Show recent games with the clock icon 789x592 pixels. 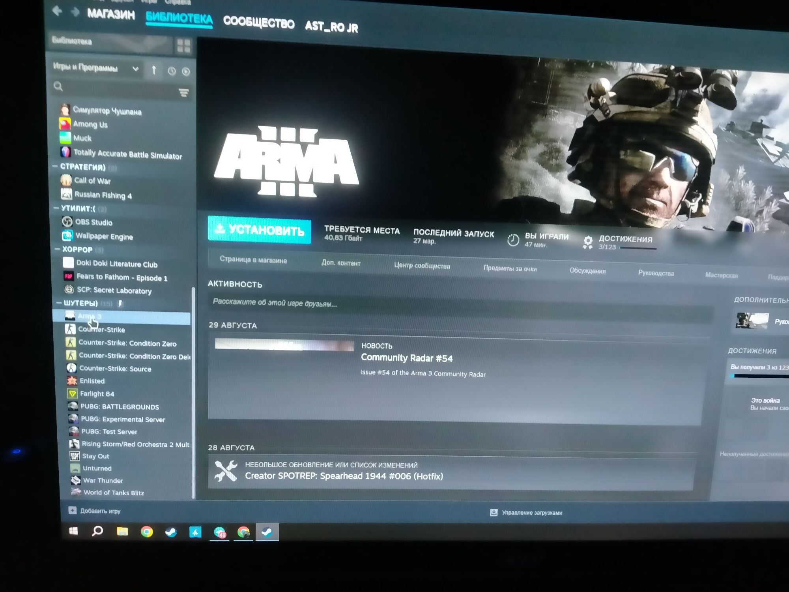172,71
